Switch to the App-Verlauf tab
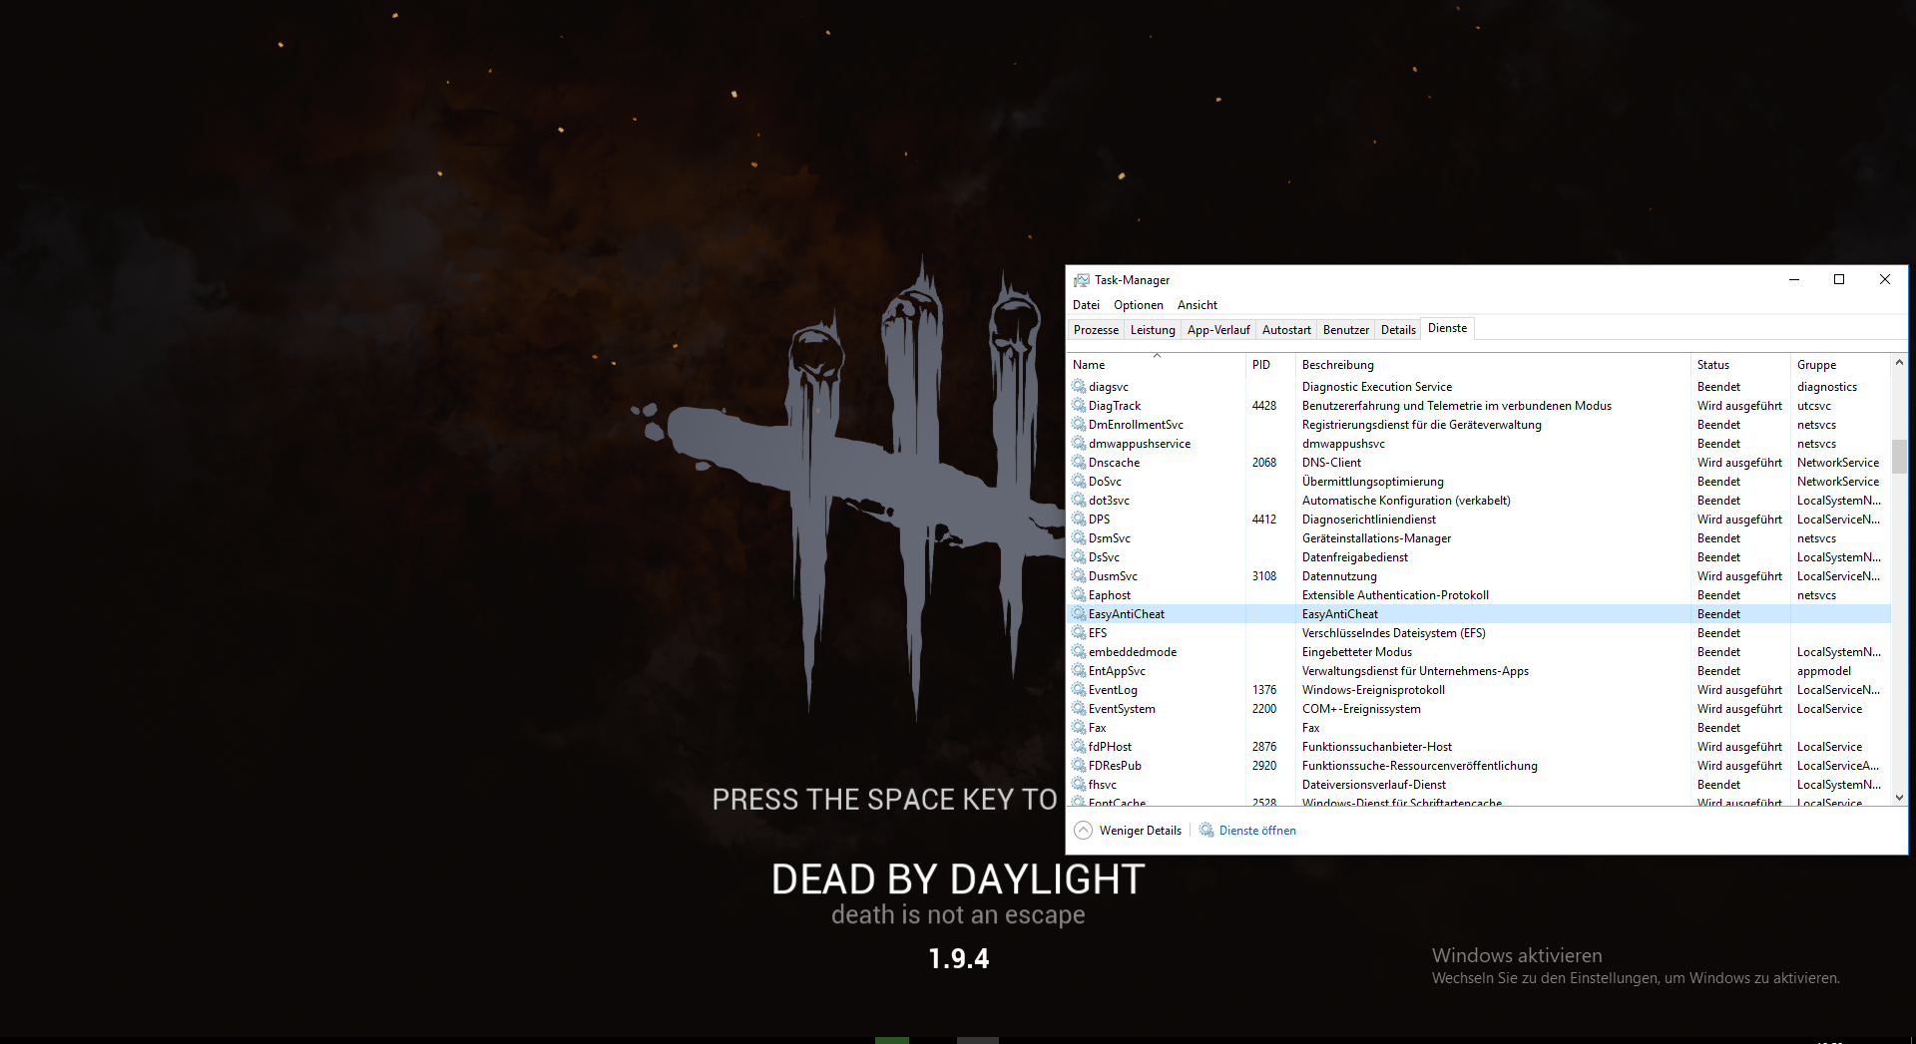 [x=1218, y=330]
